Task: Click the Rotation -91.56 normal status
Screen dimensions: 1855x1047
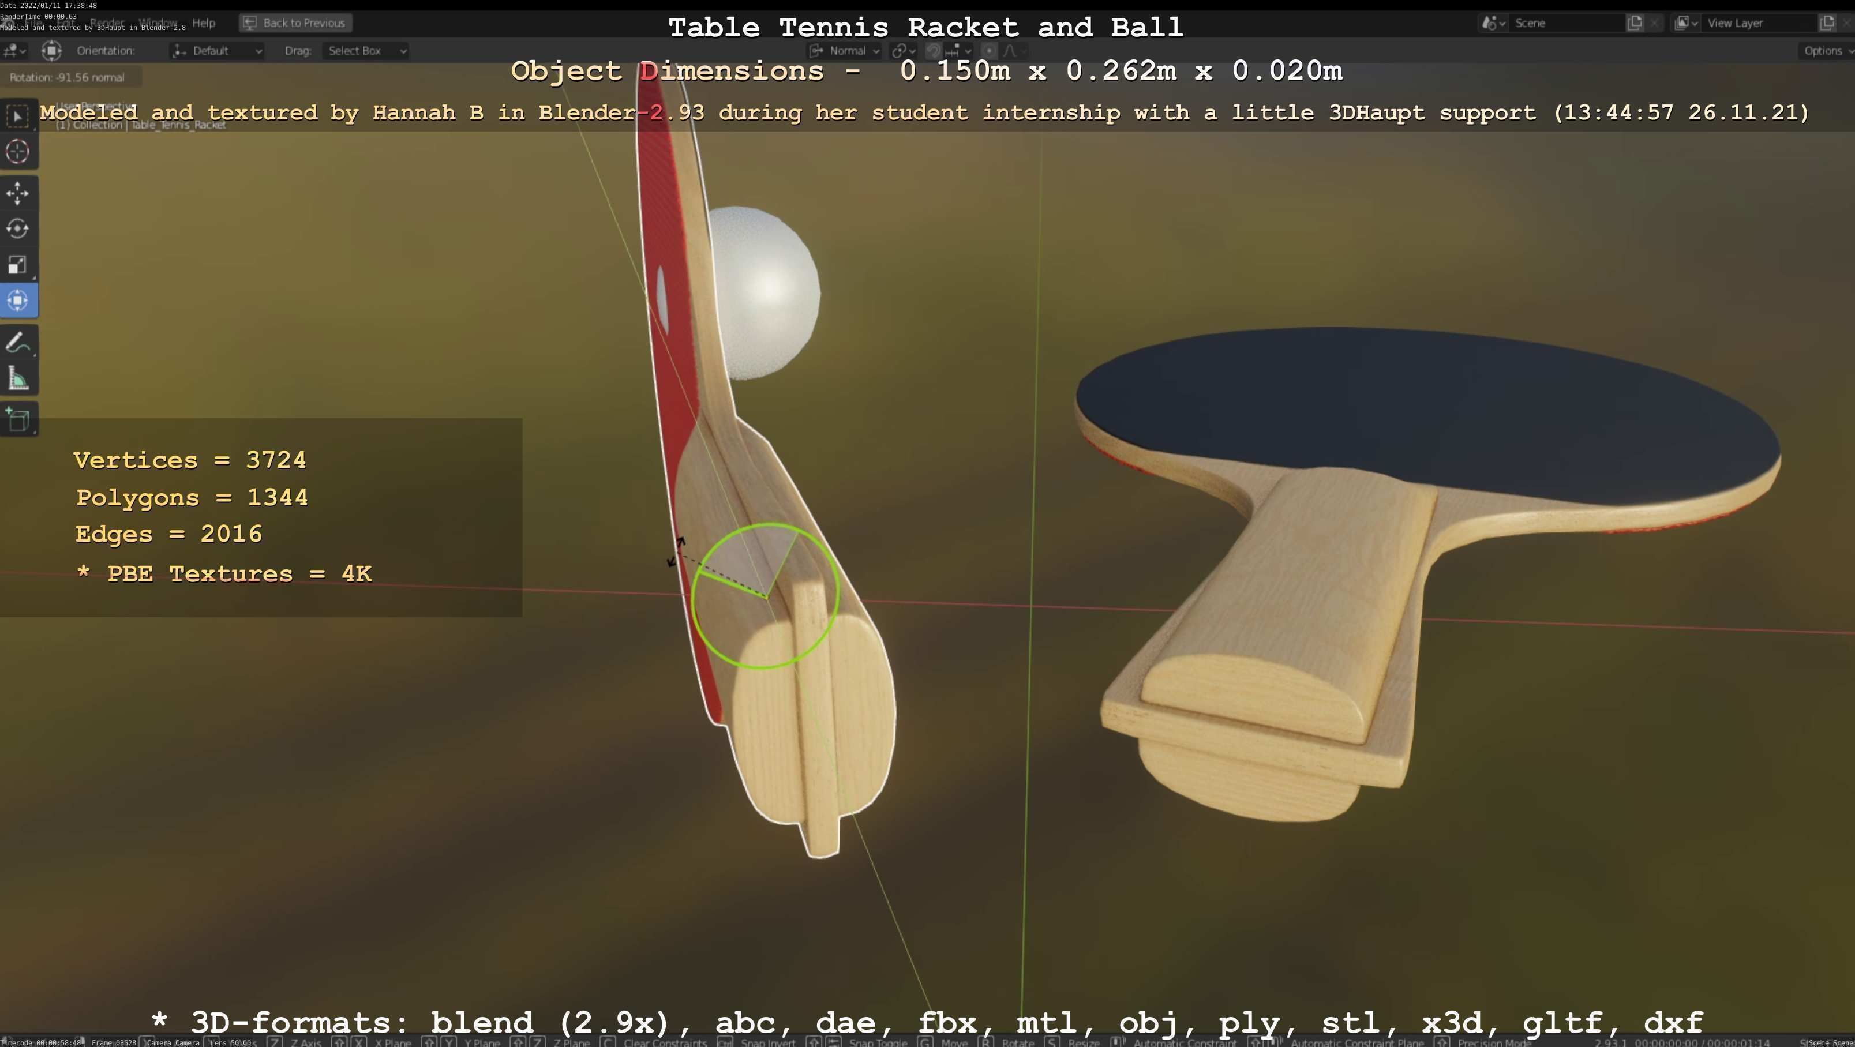Action: 67,77
